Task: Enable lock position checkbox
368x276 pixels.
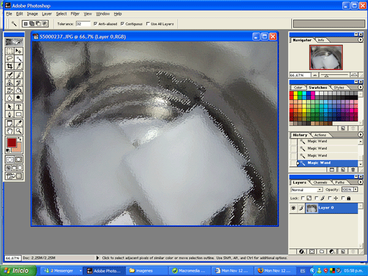Action: tap(330, 198)
